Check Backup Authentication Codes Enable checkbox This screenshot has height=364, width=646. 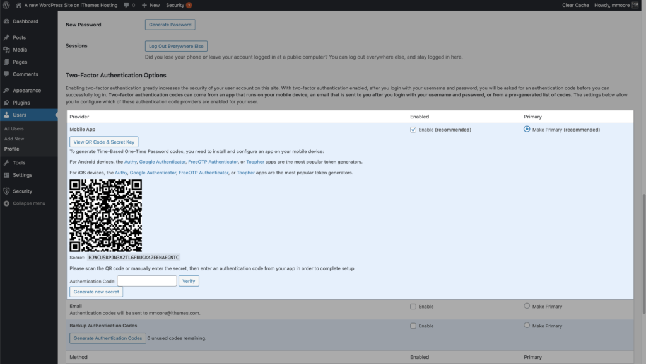pos(413,326)
